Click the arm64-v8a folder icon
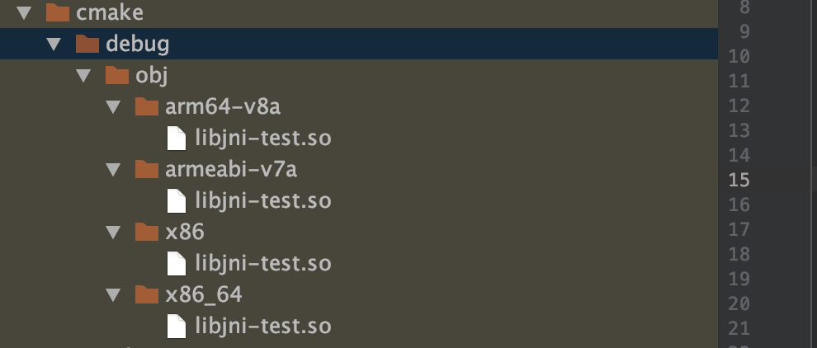This screenshot has width=817, height=348. (146, 106)
